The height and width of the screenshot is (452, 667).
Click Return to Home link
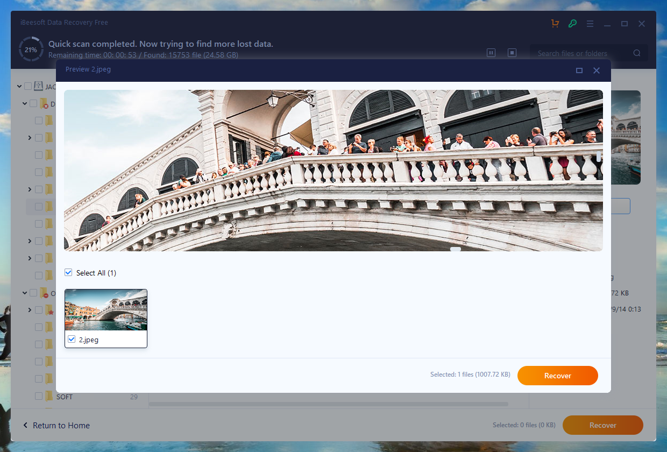point(61,425)
